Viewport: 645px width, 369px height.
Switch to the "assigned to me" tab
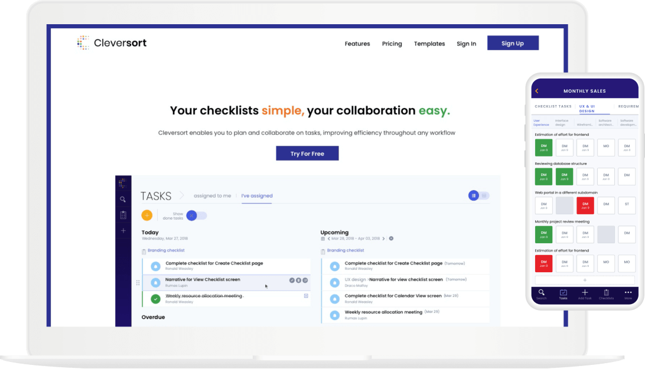212,196
